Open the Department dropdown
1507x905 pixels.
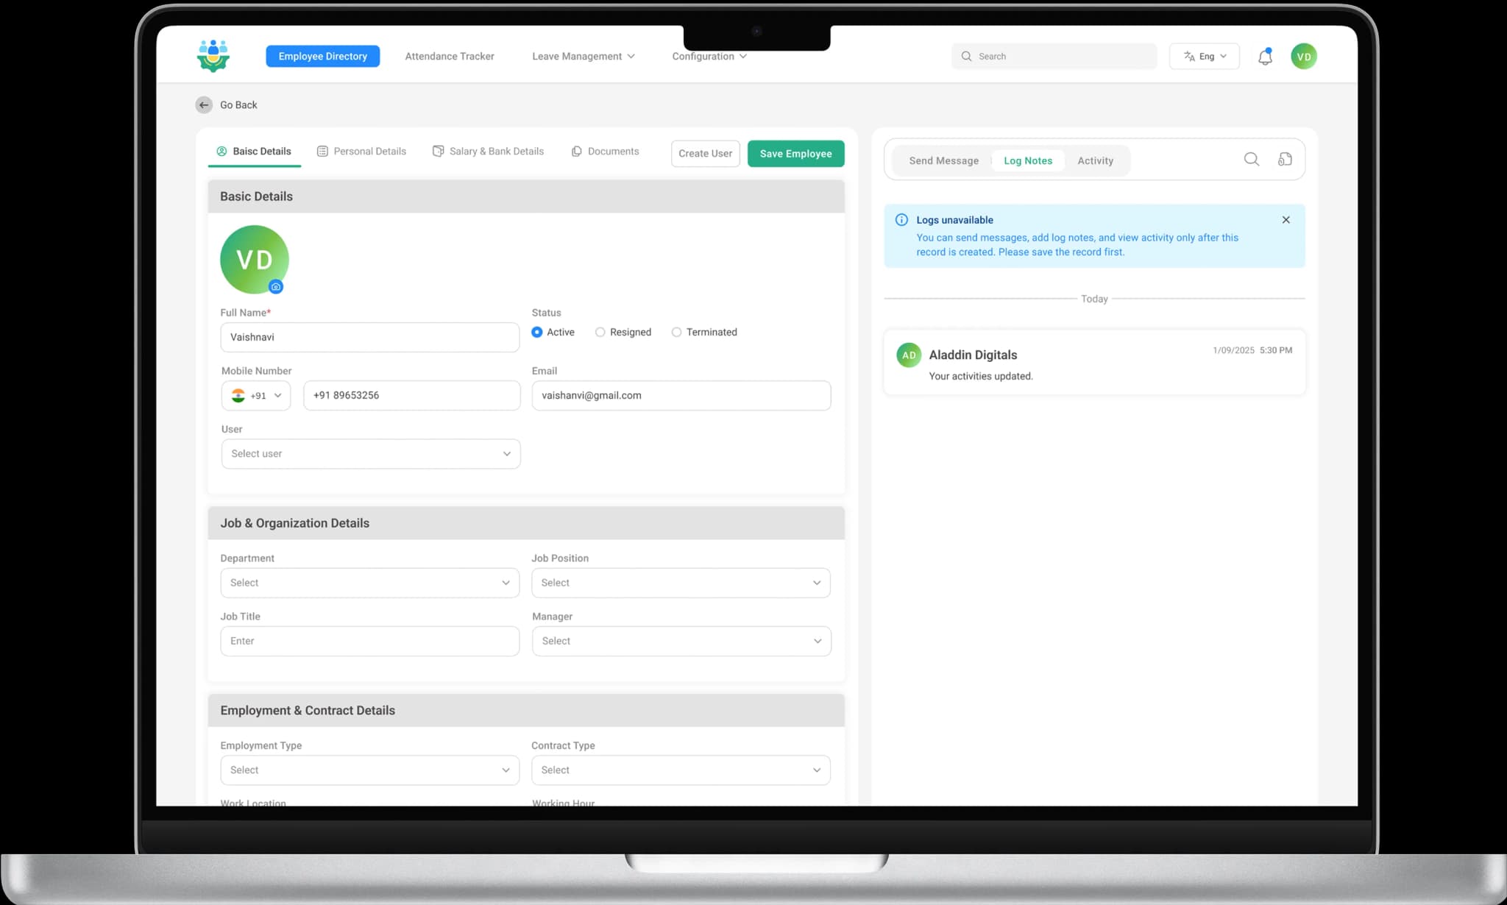(369, 583)
